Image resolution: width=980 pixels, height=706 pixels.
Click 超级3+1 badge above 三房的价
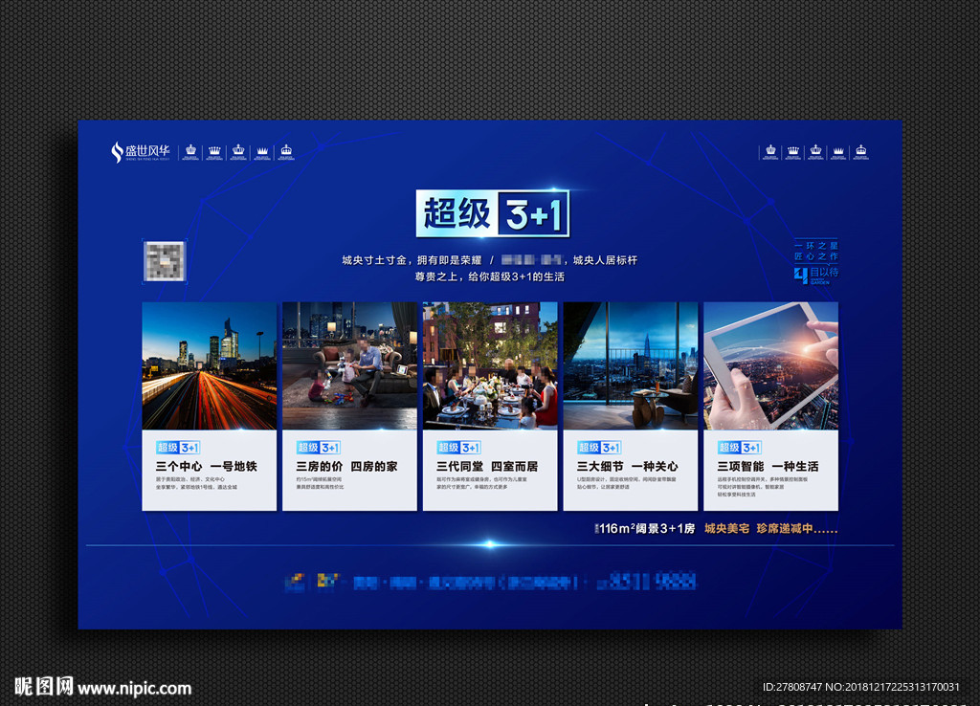[319, 448]
